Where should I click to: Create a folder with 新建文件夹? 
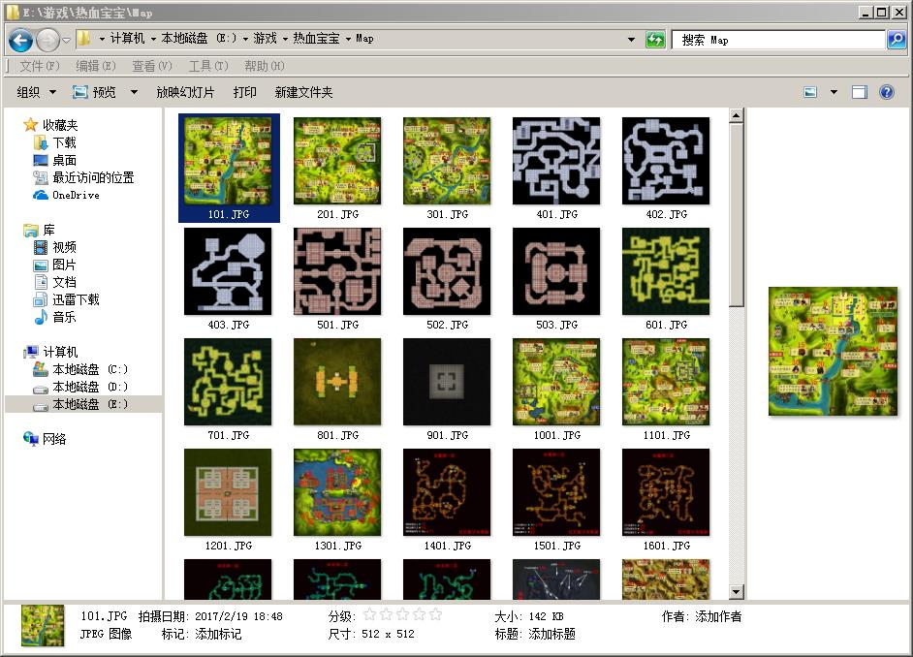(303, 92)
